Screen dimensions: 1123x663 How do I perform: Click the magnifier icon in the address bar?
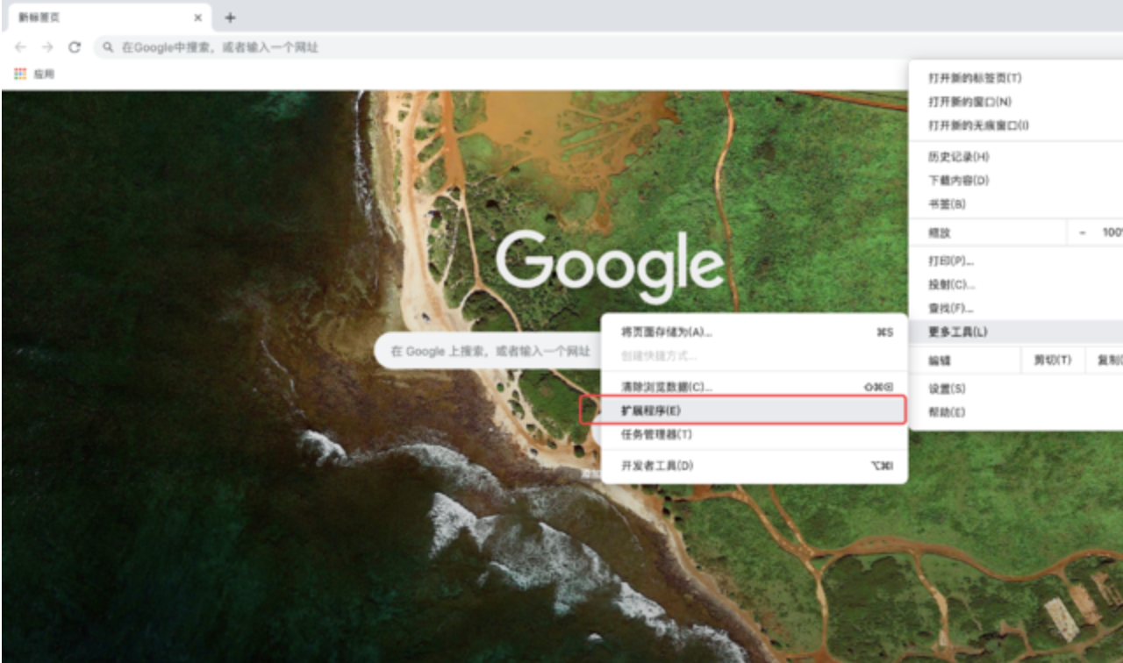(x=108, y=47)
